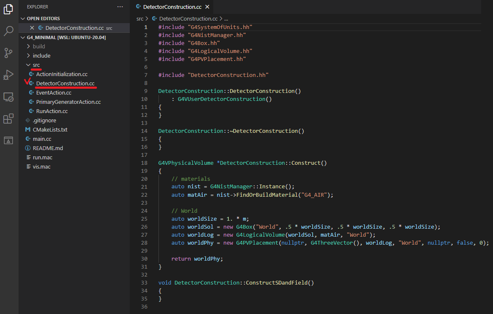Select the DetectorConstruction.cc editor tab
This screenshot has height=314, width=493.
point(172,7)
